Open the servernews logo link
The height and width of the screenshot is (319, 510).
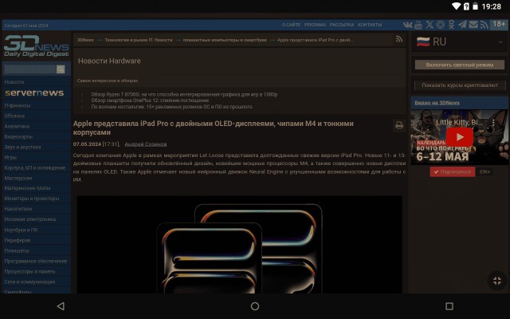pos(34,93)
